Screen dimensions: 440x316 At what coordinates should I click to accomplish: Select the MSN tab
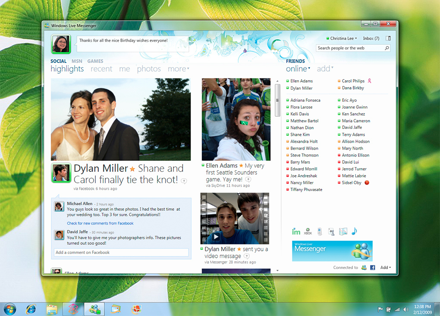point(77,61)
